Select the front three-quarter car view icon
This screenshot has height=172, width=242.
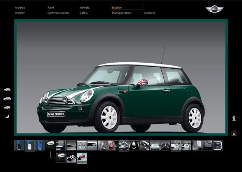pyautogui.click(x=7, y=90)
